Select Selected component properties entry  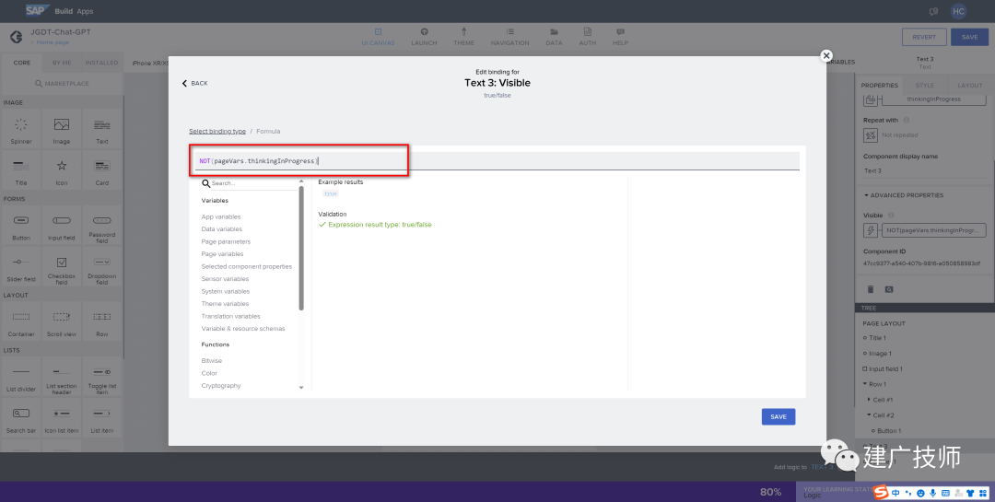coord(246,266)
